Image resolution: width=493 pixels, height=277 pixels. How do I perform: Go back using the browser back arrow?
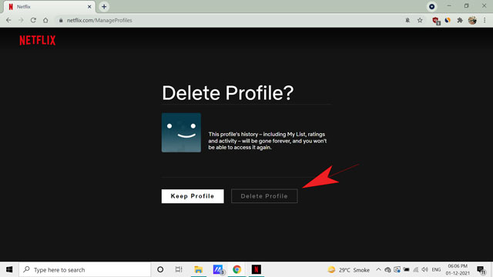(8, 21)
